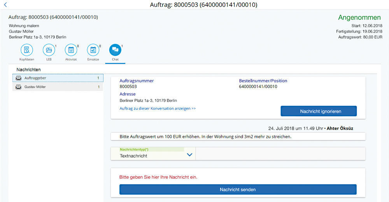This screenshot has width=389, height=202.
Task: Open the Einsätze schedule icon
Action: click(93, 50)
